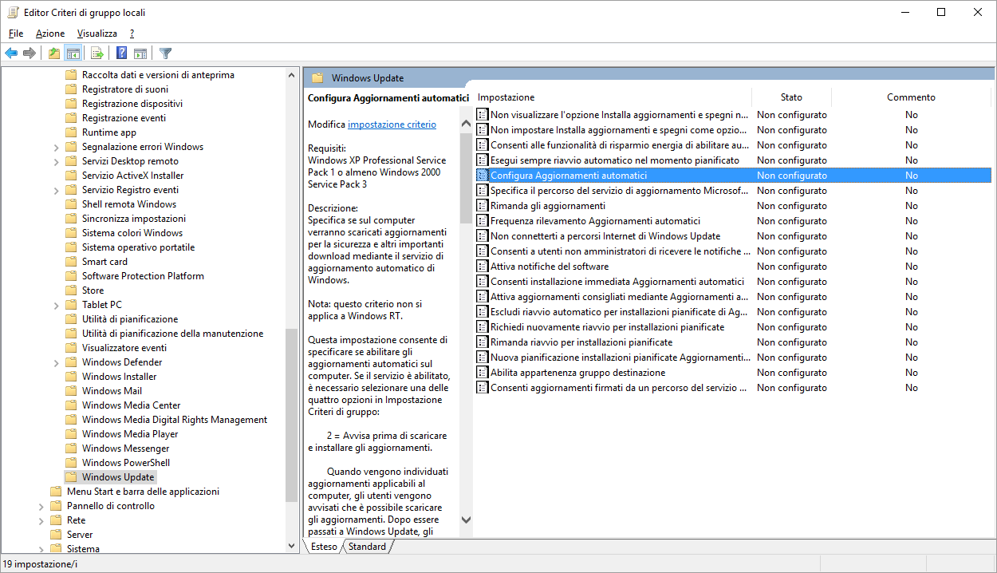The height and width of the screenshot is (573, 997).
Task: Select Software Protection Platform in the tree
Action: tap(143, 276)
